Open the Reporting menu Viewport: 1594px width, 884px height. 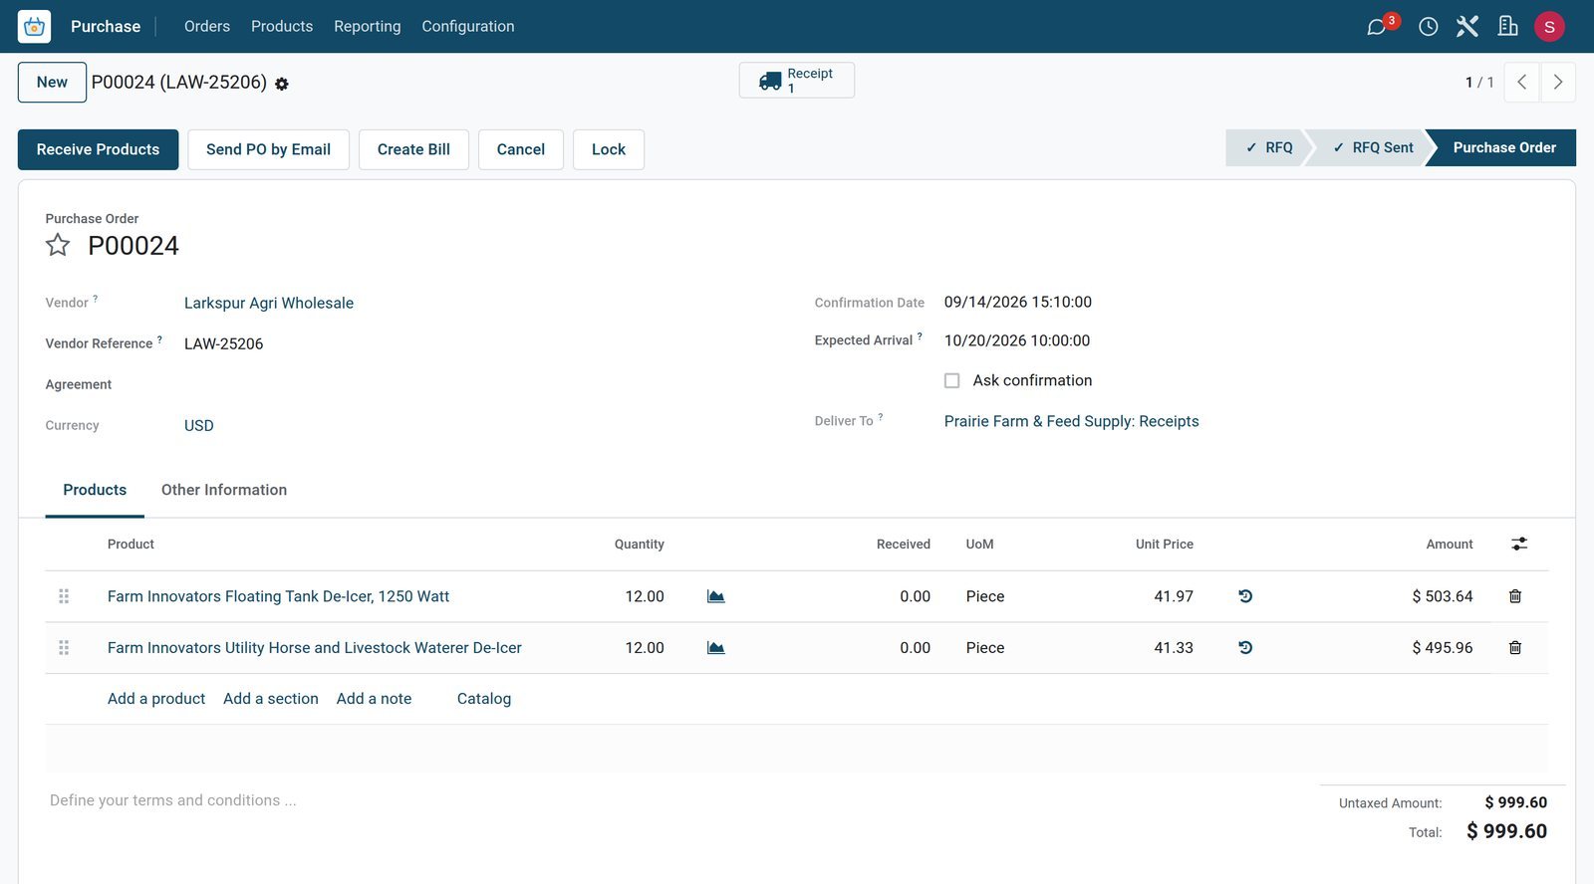(368, 27)
